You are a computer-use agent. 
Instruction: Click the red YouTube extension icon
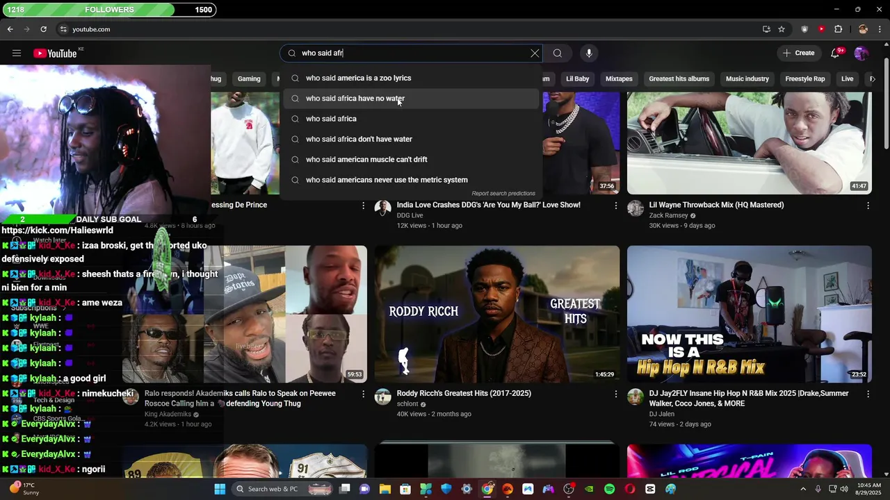point(821,29)
